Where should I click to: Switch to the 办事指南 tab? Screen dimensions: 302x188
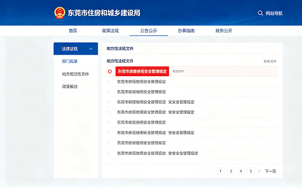[186, 31]
